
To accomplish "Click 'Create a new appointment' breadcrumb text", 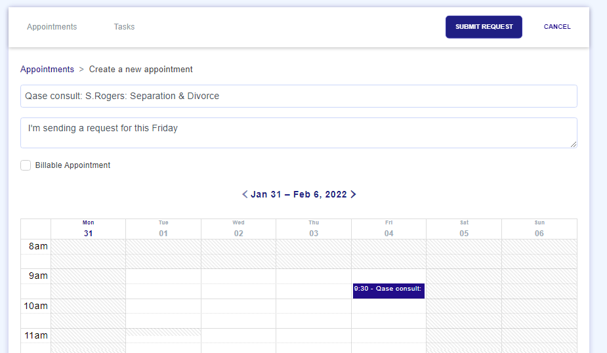I will [141, 70].
